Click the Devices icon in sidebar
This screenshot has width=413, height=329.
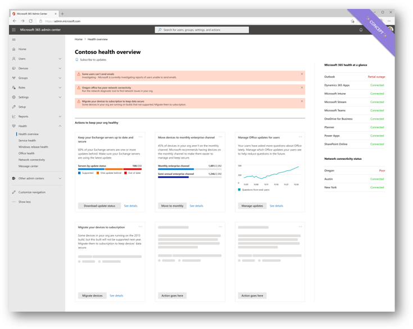(13, 68)
